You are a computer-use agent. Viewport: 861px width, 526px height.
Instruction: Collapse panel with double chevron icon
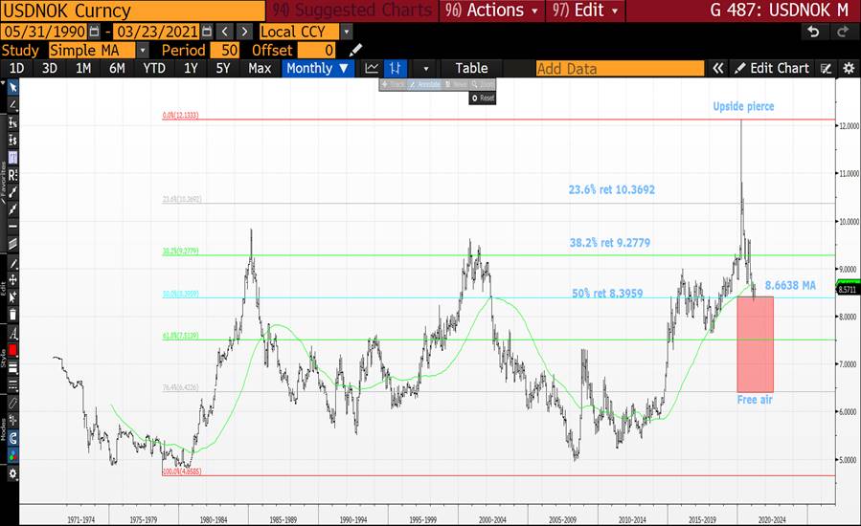coord(717,69)
